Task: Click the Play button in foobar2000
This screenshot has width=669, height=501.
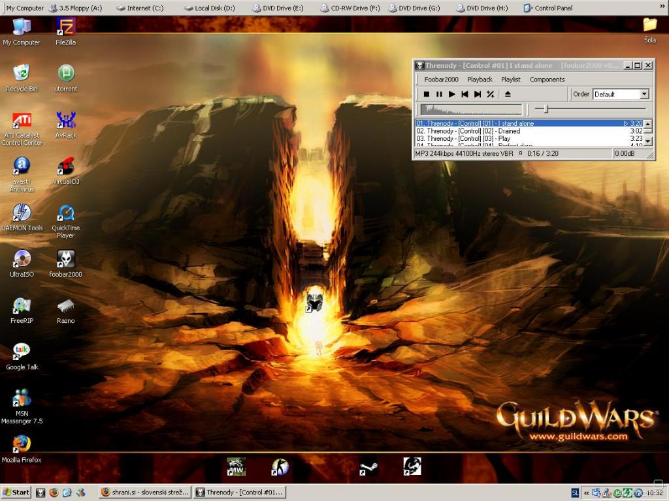Action: point(452,94)
